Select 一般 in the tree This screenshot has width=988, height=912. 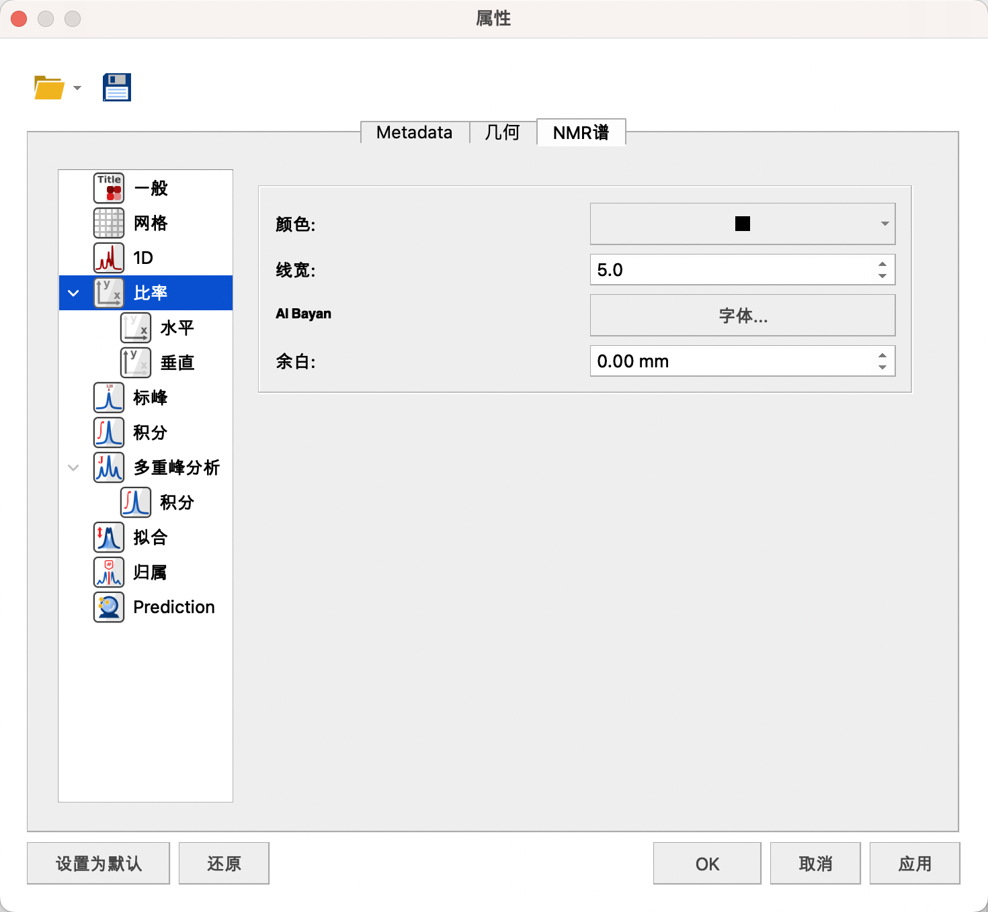[x=151, y=188]
